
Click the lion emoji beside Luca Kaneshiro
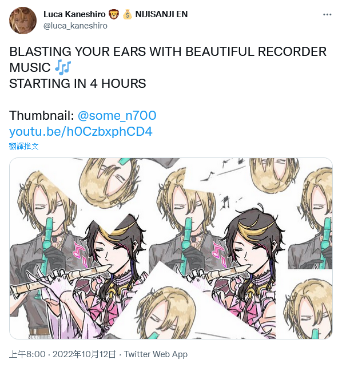click(x=114, y=14)
